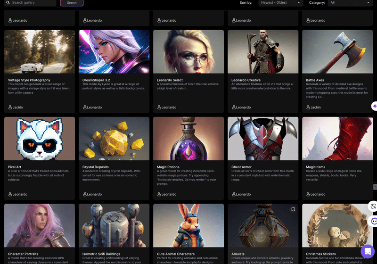Viewport: 377px width, 264px height.
Task: Click the Magic Potions bottle thumbnail
Action: 188,139
